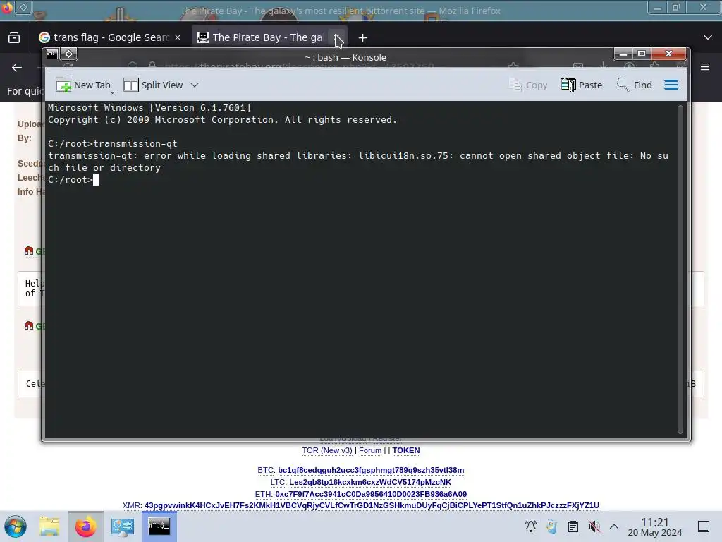
Task: Open Firefox View icon
Action: click(x=14, y=37)
